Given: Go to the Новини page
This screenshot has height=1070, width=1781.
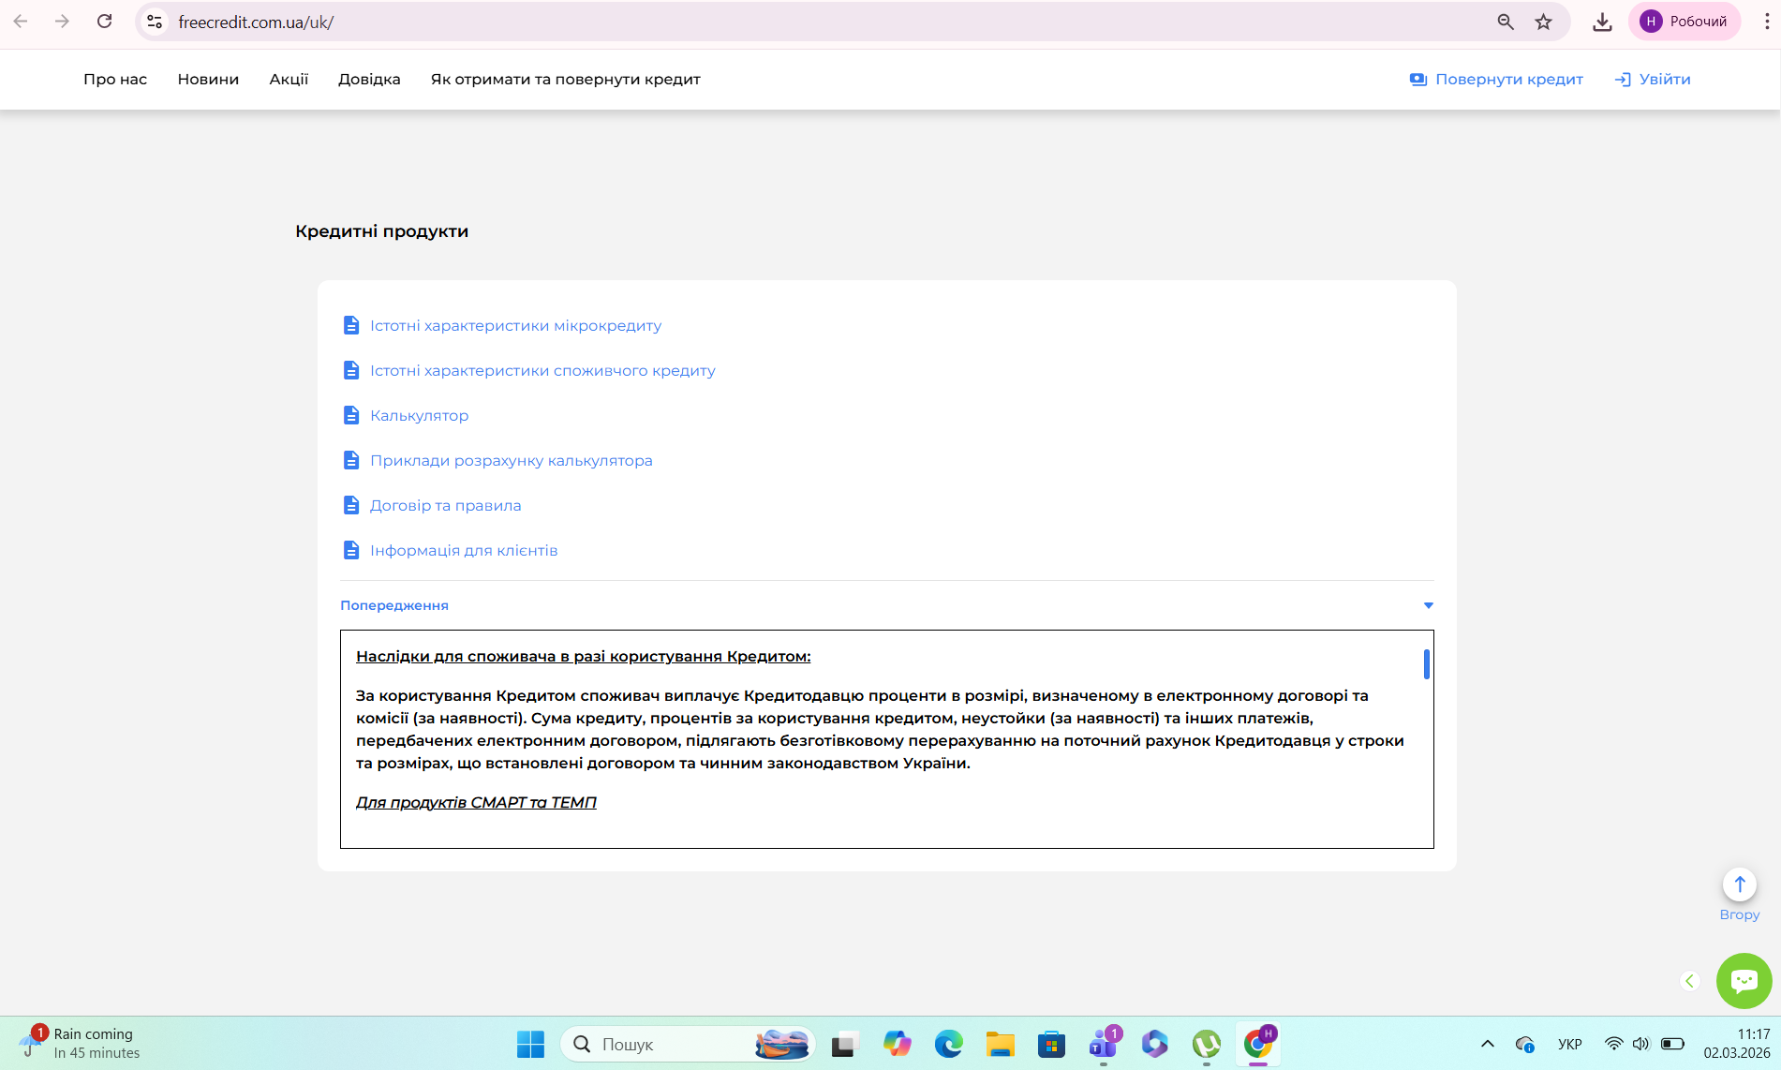Looking at the screenshot, I should click(x=208, y=80).
